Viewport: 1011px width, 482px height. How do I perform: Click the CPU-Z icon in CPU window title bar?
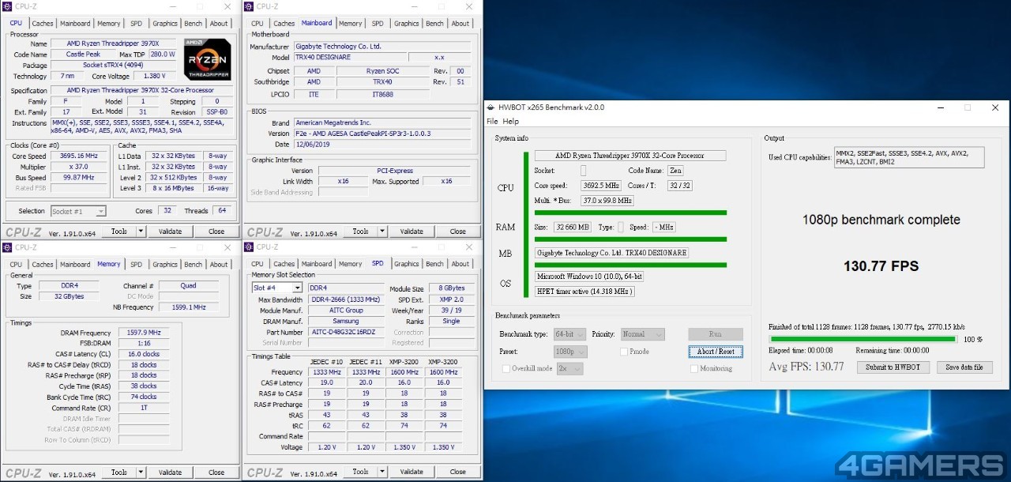(x=8, y=6)
